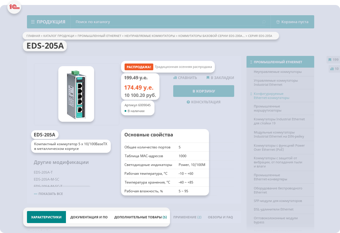Click the EDS-205A product image

click(x=76, y=94)
